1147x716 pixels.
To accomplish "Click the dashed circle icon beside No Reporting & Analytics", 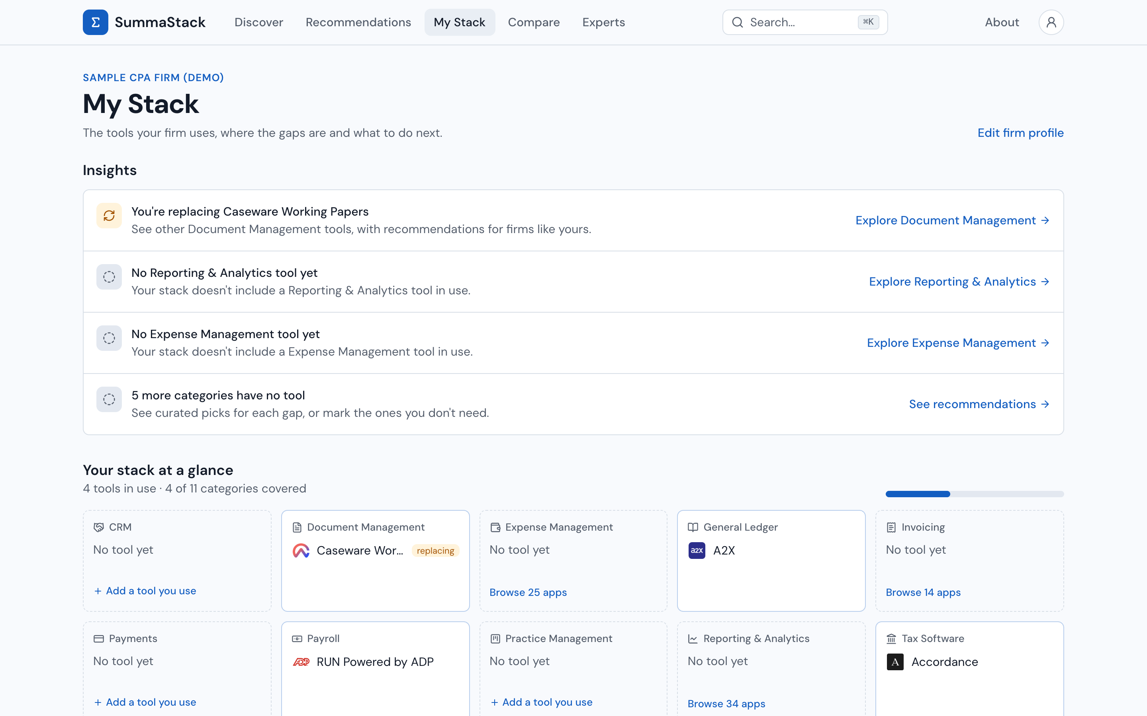I will pyautogui.click(x=109, y=277).
